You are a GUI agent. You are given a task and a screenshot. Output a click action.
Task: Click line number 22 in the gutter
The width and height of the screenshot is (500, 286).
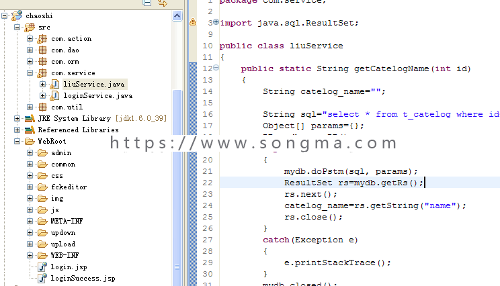(x=208, y=183)
